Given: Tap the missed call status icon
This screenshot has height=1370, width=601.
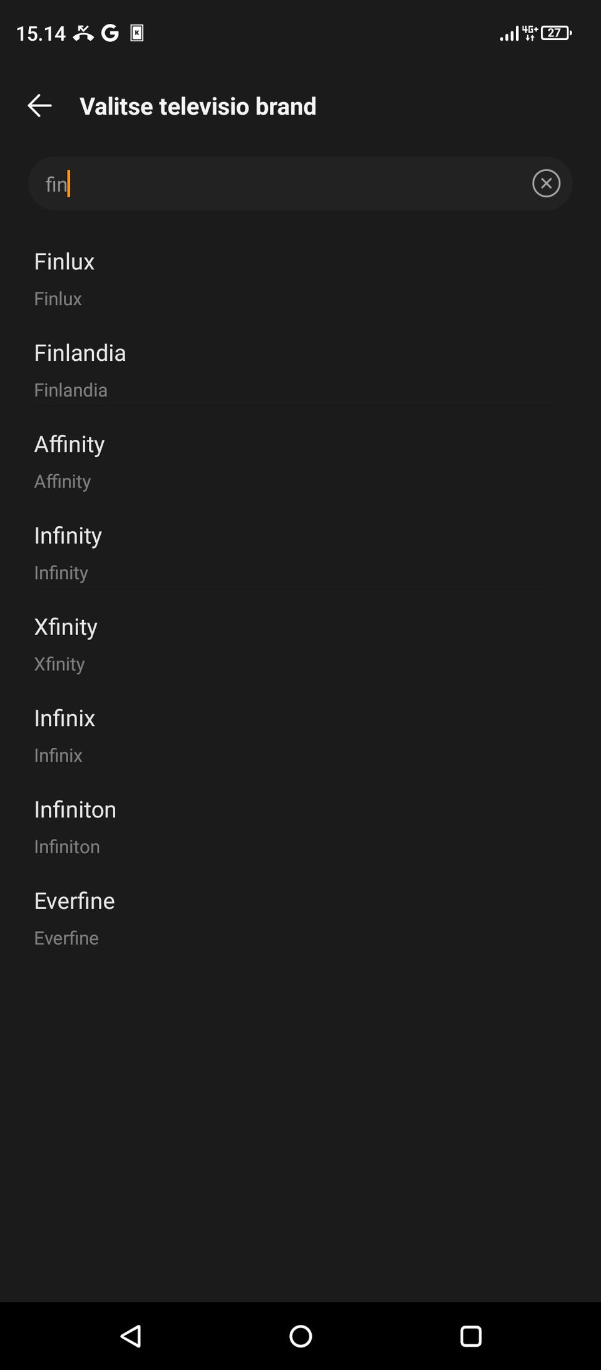Looking at the screenshot, I should [83, 33].
